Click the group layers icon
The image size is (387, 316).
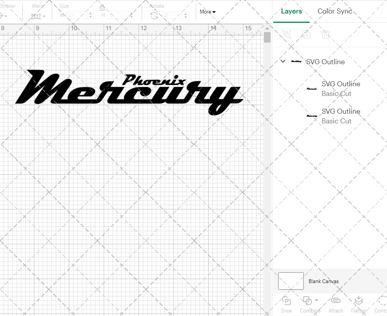click(x=287, y=34)
